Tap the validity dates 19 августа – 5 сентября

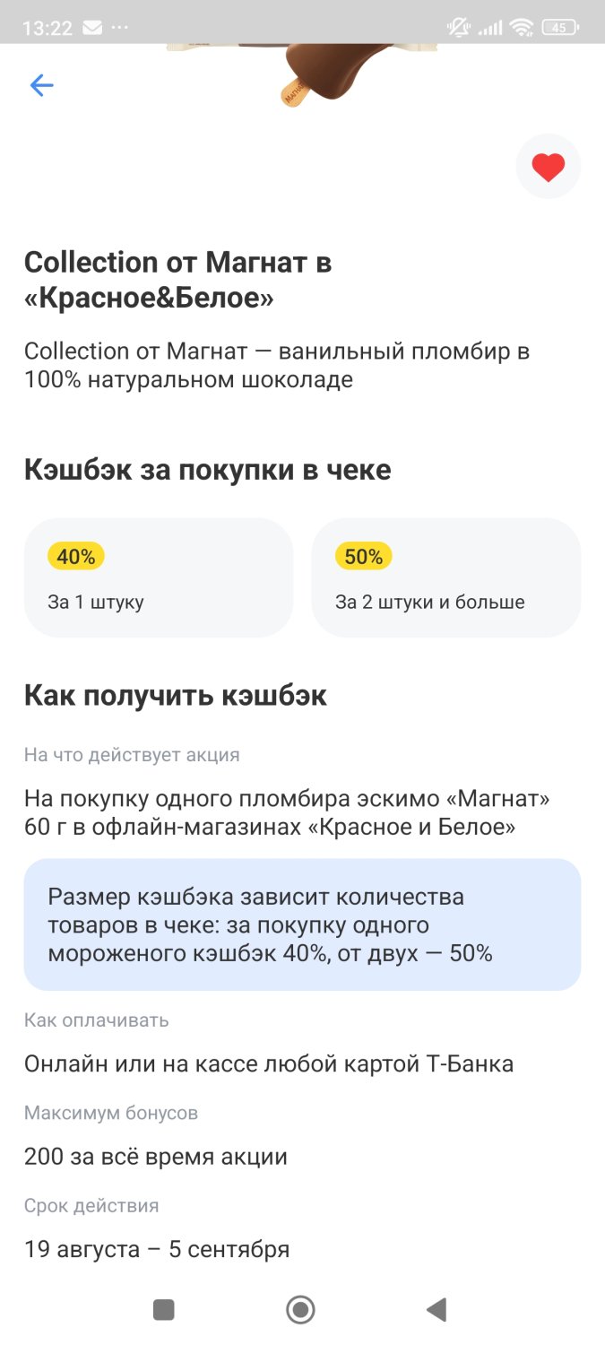pos(157,1249)
